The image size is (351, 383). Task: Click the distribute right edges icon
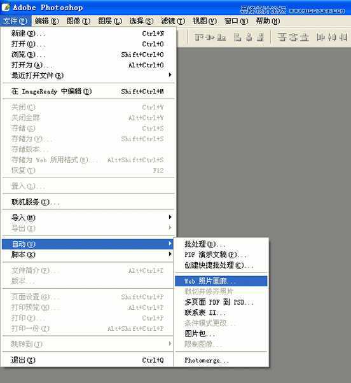[x=343, y=37]
